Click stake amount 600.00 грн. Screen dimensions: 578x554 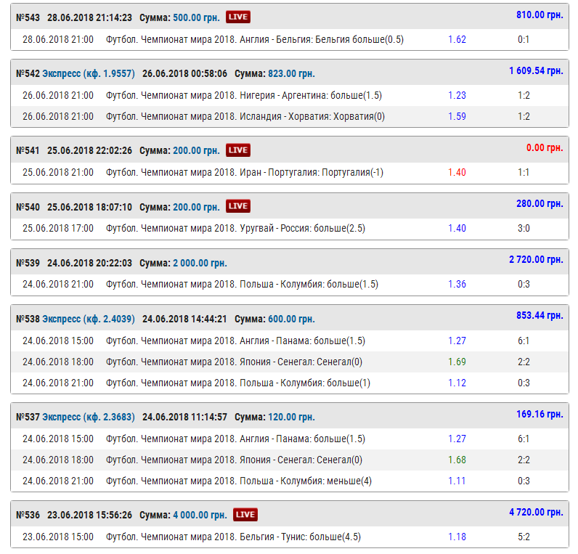291,319
